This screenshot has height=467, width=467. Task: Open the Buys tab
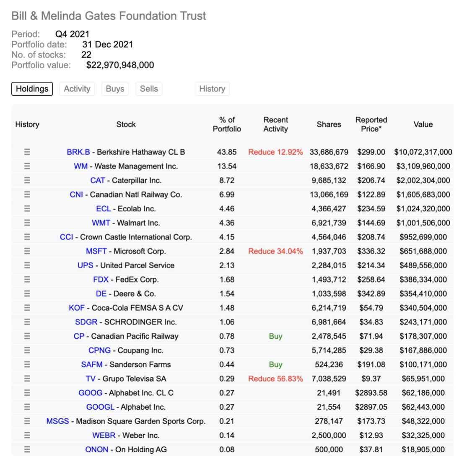[x=115, y=89]
